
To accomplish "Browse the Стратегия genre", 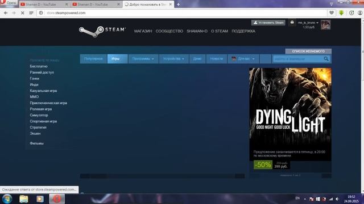I will pyautogui.click(x=38, y=127).
